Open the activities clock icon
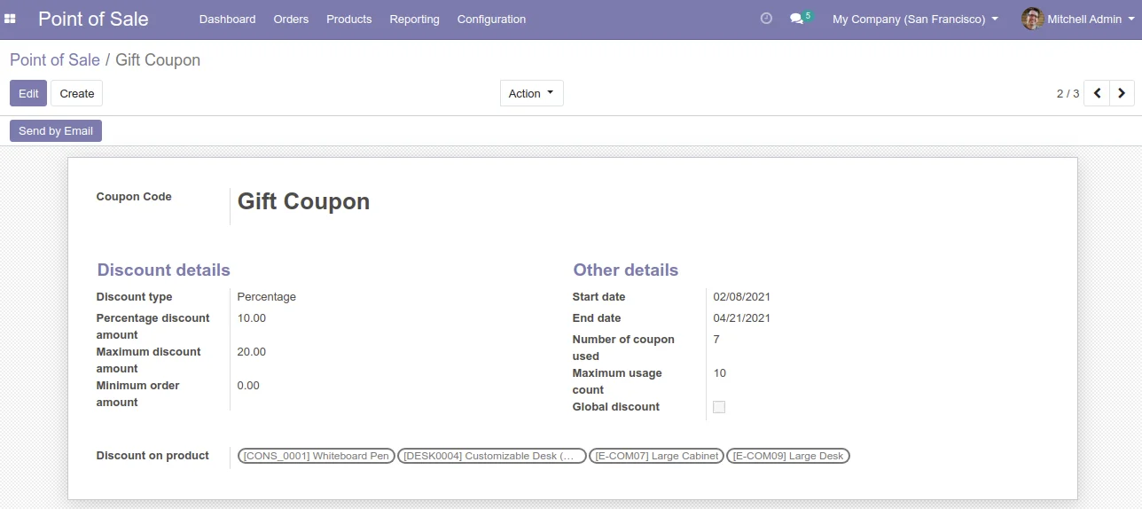1142x509 pixels. click(x=767, y=19)
